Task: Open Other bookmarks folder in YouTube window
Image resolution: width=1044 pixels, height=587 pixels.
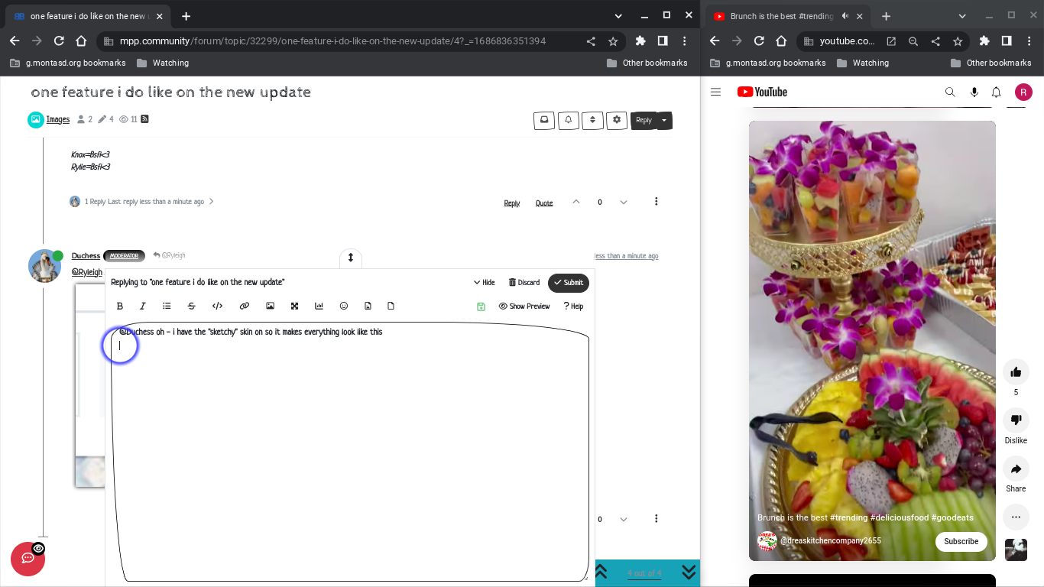Action: tap(991, 63)
